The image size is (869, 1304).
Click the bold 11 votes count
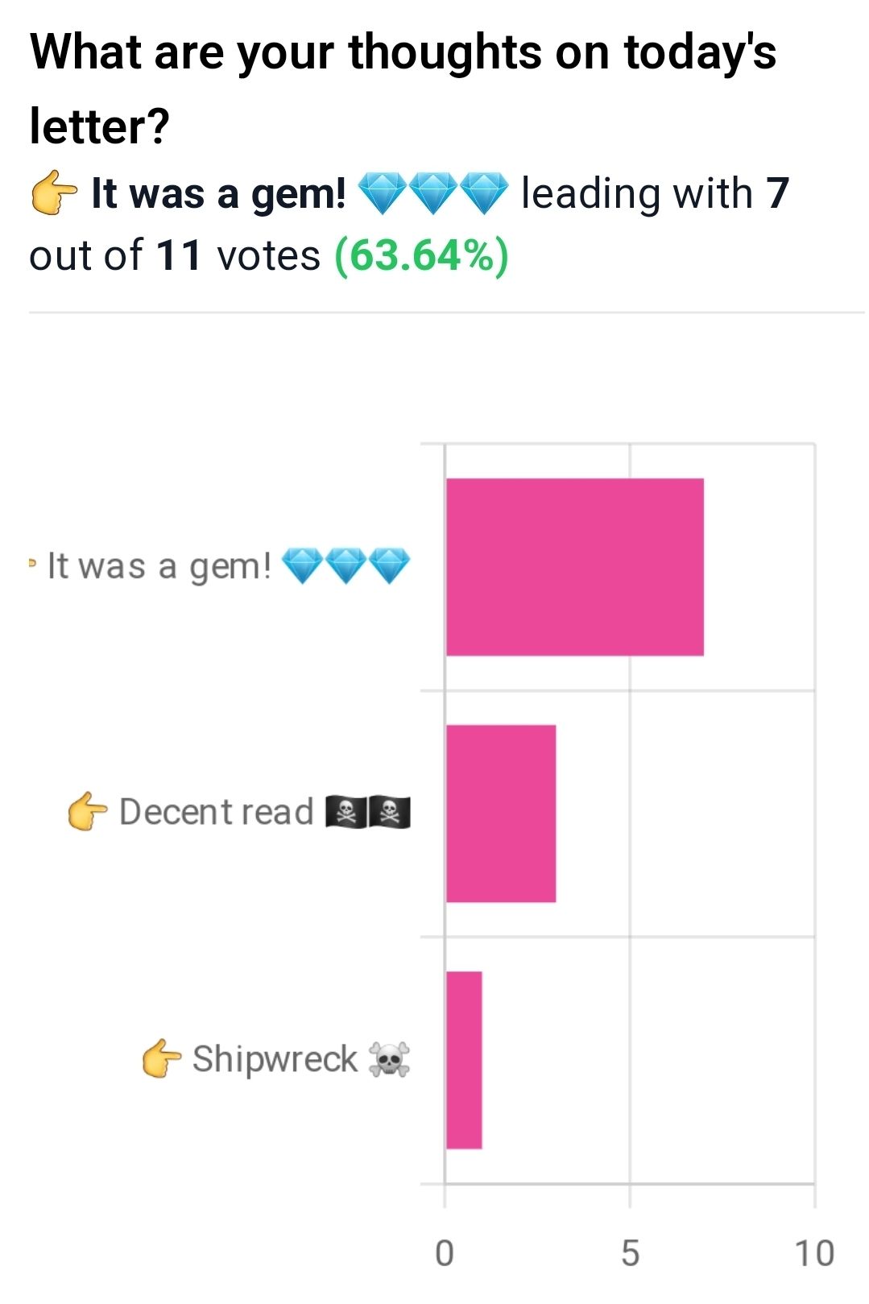point(178,256)
